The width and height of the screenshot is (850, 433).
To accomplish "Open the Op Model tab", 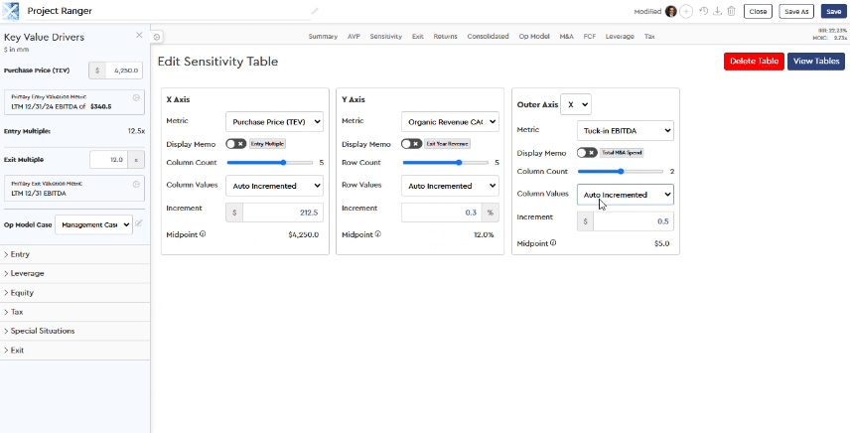I will 533,36.
